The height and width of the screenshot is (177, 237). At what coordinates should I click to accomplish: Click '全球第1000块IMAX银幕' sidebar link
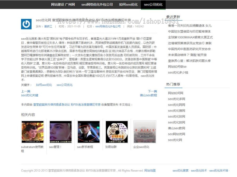190,37
